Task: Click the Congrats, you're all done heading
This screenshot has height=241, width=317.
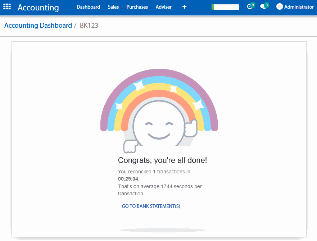Action: click(162, 160)
